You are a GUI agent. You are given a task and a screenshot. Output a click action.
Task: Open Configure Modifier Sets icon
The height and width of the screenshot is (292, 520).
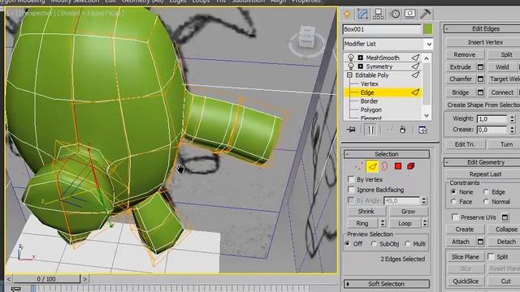point(422,130)
